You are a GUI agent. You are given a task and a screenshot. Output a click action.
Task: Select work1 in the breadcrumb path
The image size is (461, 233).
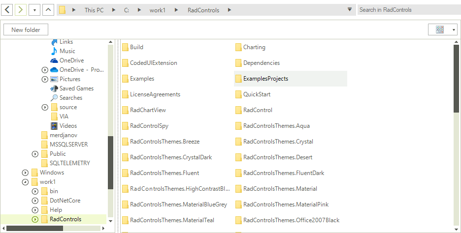[x=158, y=10]
